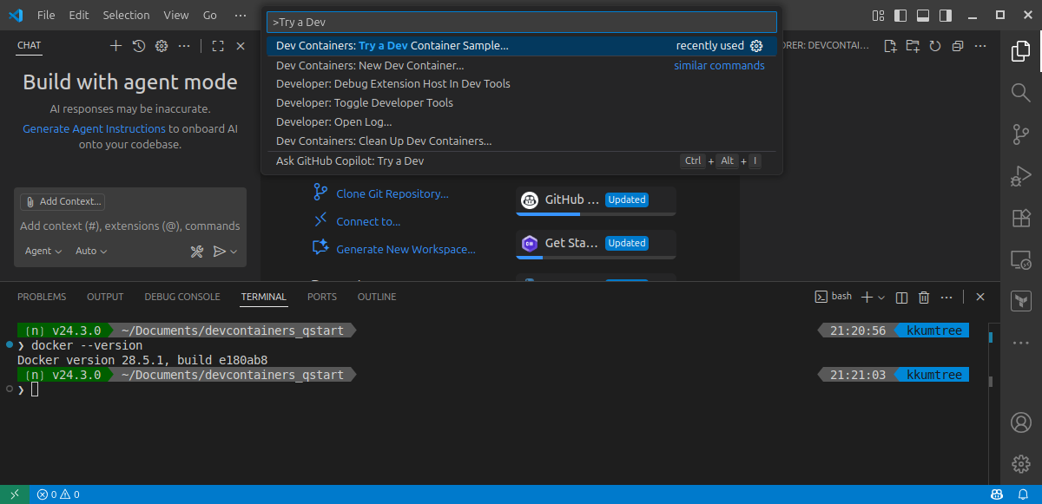Collapse all folders in Explorer
Image resolution: width=1042 pixels, height=504 pixels.
958,46
